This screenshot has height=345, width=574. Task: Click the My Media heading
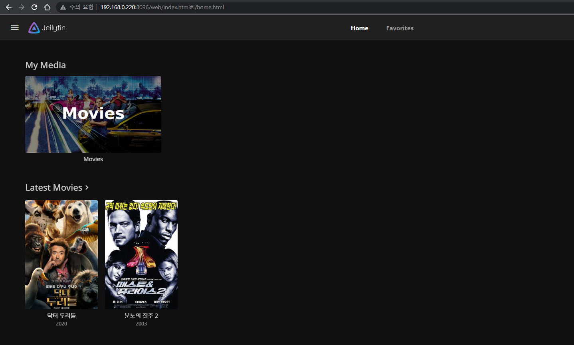[x=46, y=65]
